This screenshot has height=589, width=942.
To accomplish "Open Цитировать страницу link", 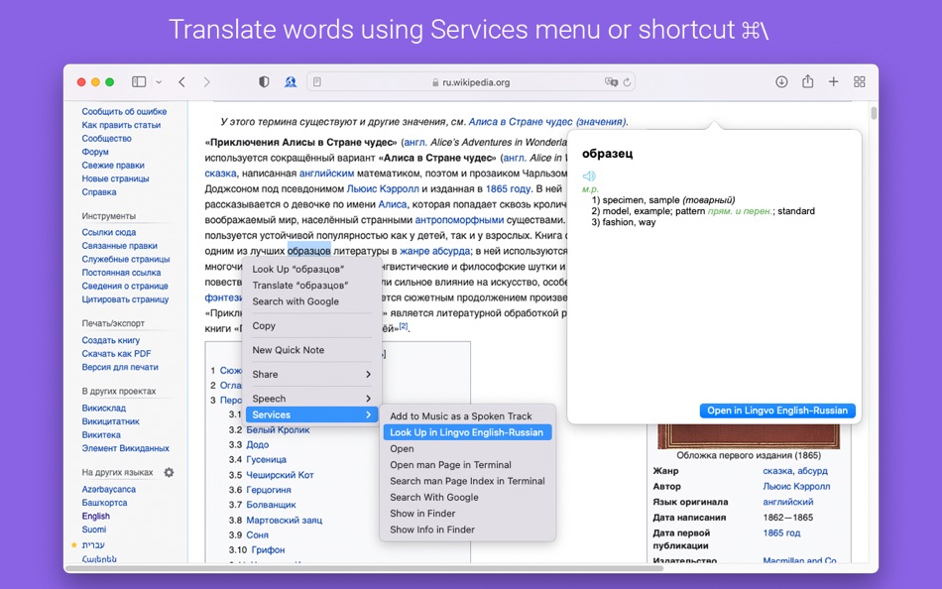I will pyautogui.click(x=125, y=299).
